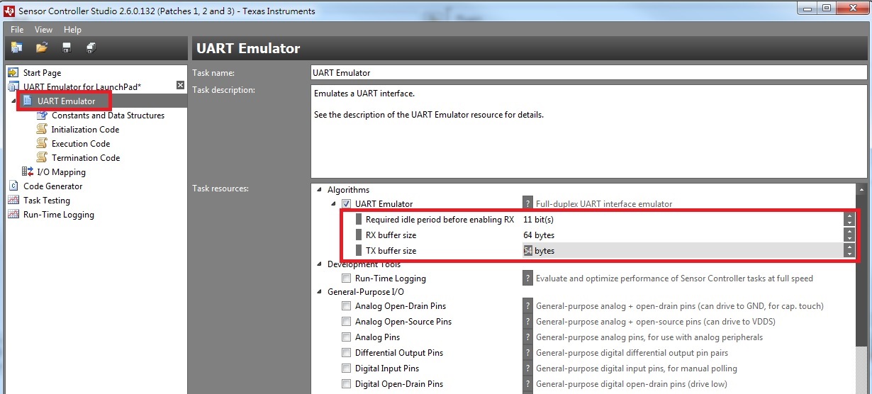Screen dimensions: 872x394
Task: Click the new project toolbar icon
Action: [16, 47]
